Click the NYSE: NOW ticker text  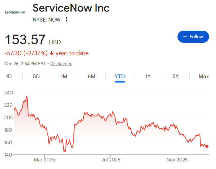pyautogui.click(x=46, y=20)
